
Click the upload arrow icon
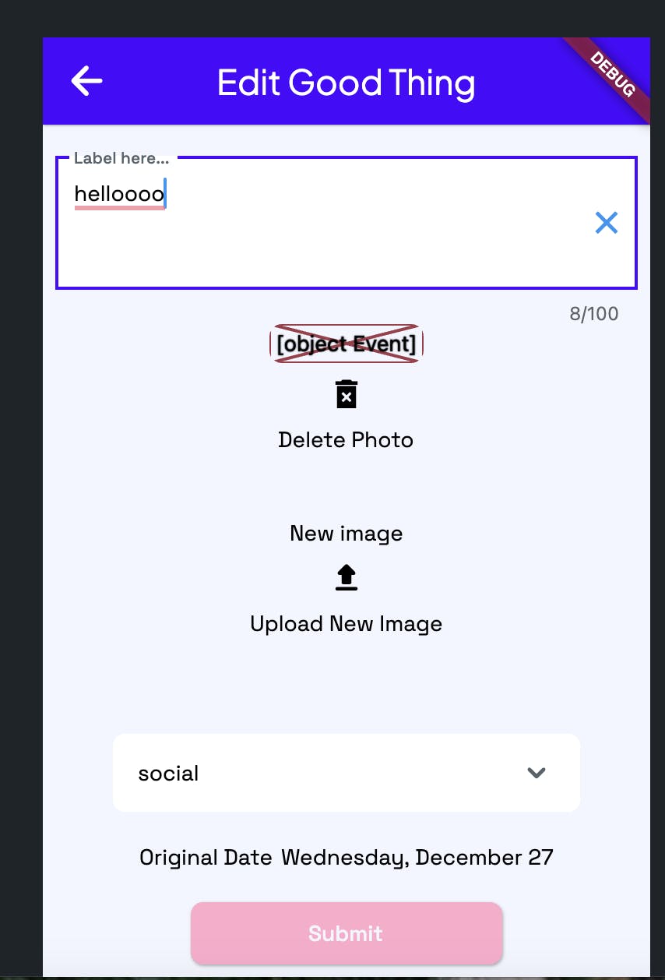coord(347,578)
